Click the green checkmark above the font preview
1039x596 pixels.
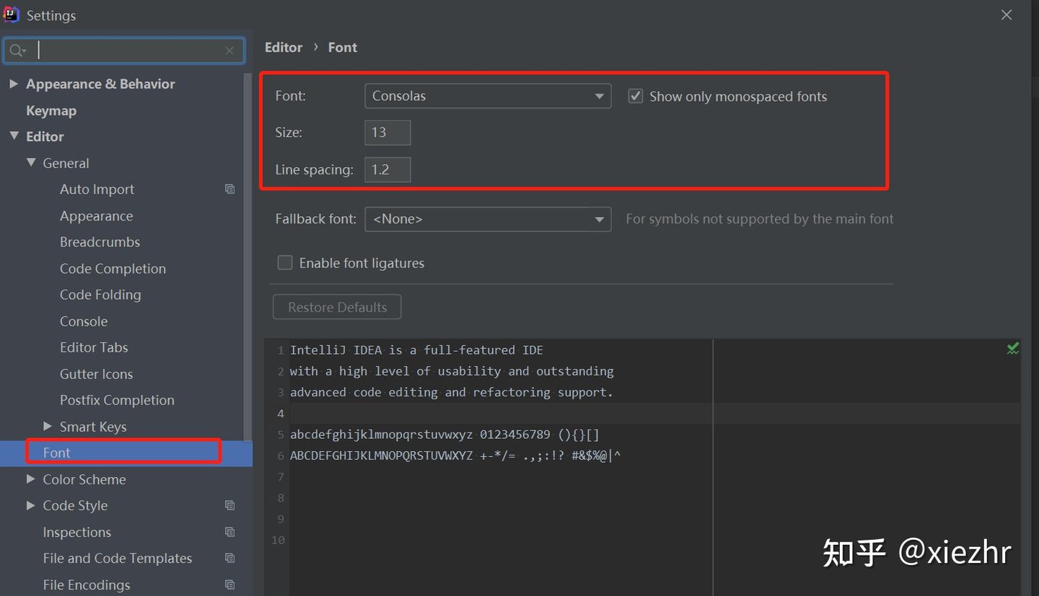click(x=1012, y=348)
